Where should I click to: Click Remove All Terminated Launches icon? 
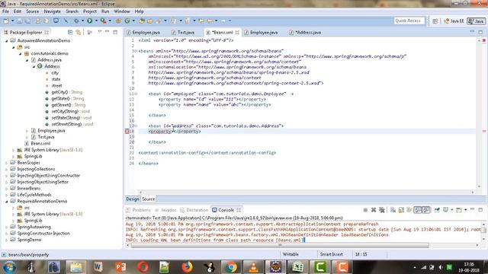[x=382, y=210]
